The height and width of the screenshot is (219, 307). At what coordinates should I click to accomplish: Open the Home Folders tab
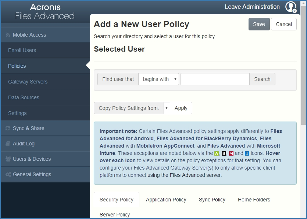[x=254, y=200]
